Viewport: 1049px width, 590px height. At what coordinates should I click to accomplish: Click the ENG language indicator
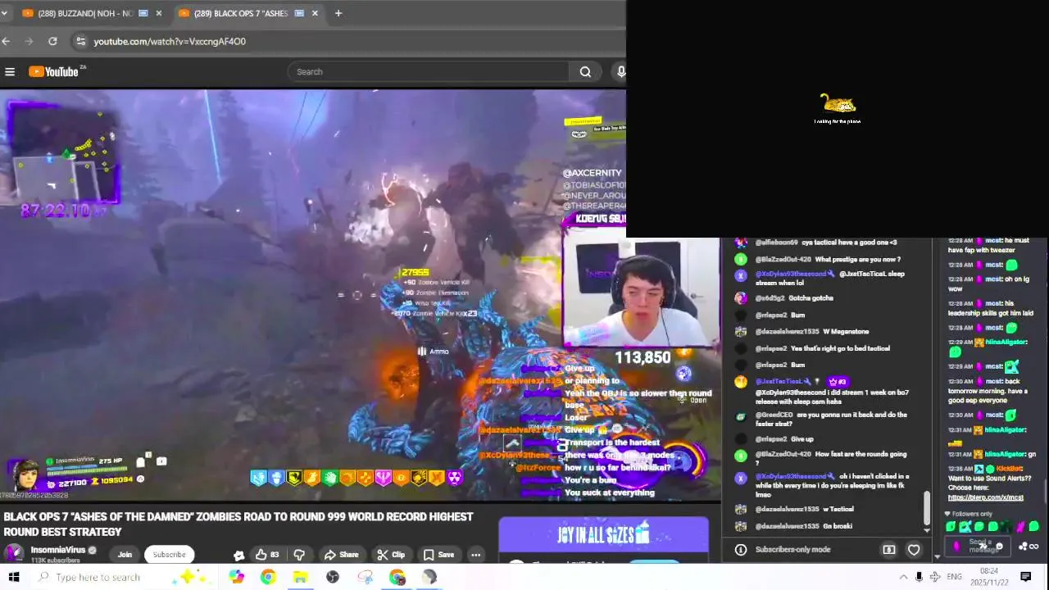(x=955, y=577)
